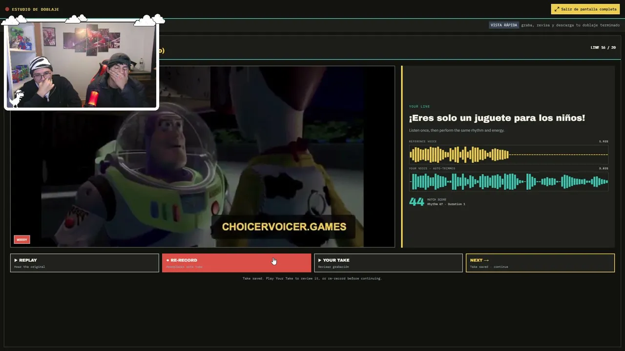Click the 'Reference Voice' label
Screen dimensions: 625x351
tap(423, 141)
